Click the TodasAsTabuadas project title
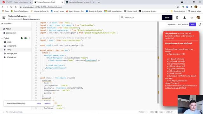203x114 pixels. [x=17, y=16]
